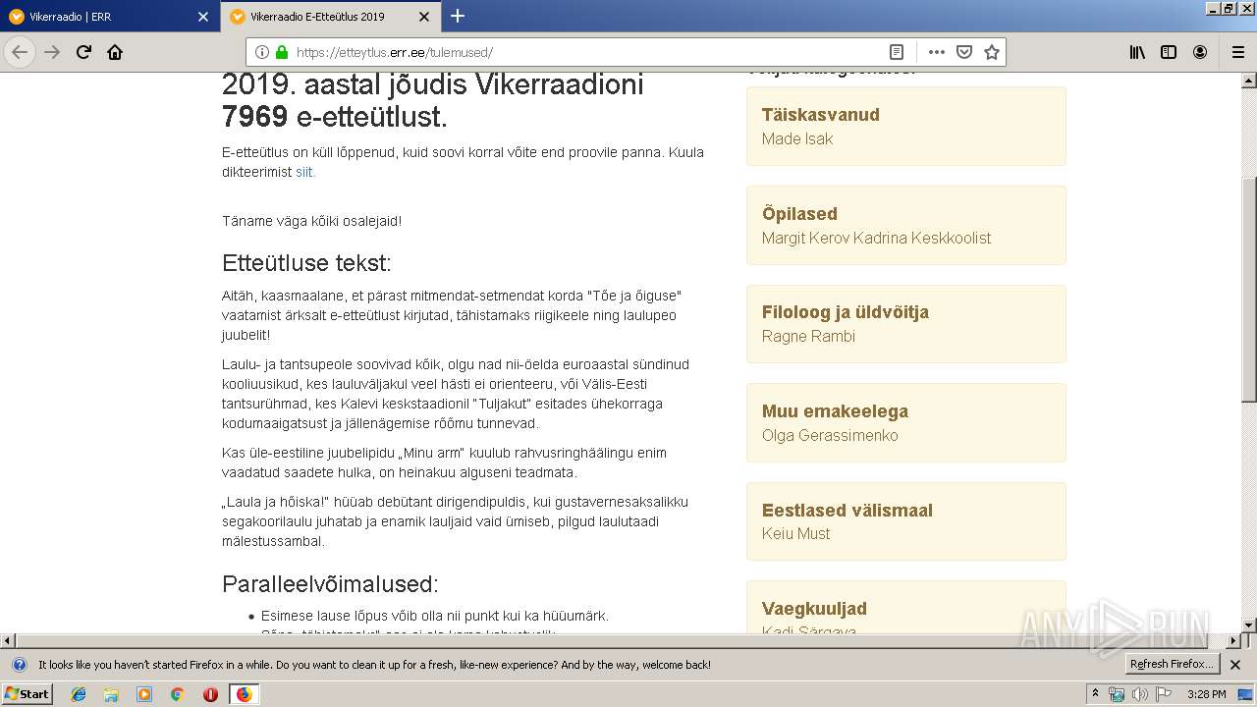
Task: Open the Eestlased välismaal card
Action: pyautogui.click(x=906, y=521)
